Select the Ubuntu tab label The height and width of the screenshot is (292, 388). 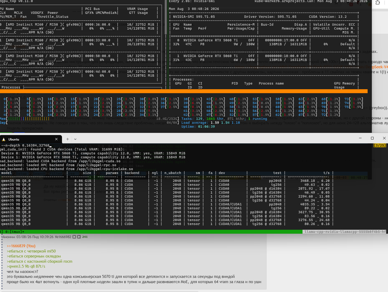point(14,139)
